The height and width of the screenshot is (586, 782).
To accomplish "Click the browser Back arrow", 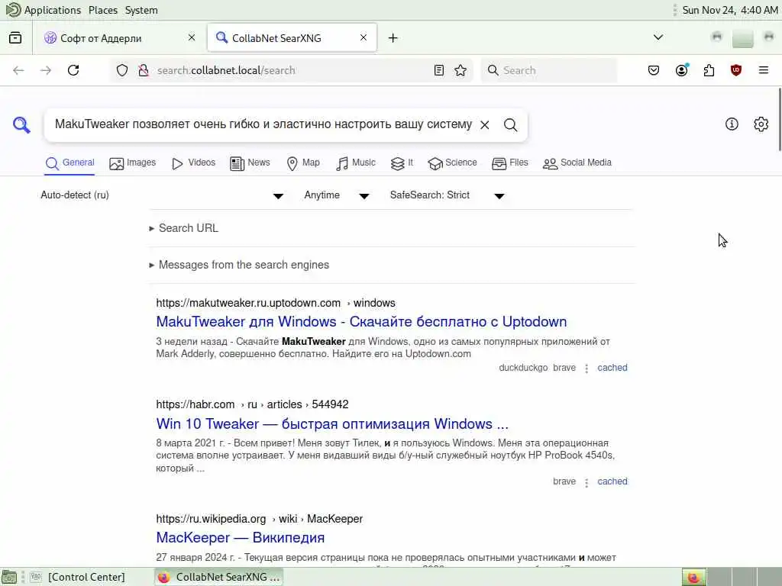I will pyautogui.click(x=18, y=70).
